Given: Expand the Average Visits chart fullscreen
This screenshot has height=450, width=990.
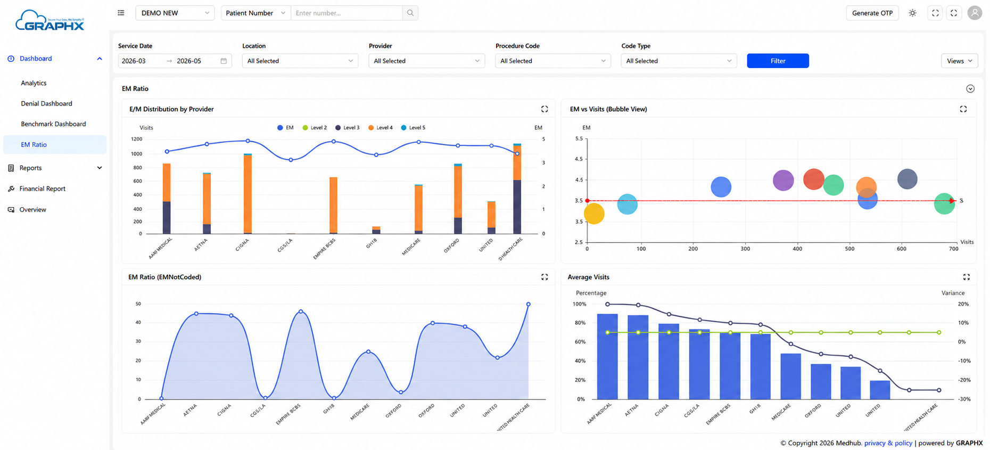Looking at the screenshot, I should pos(966,277).
